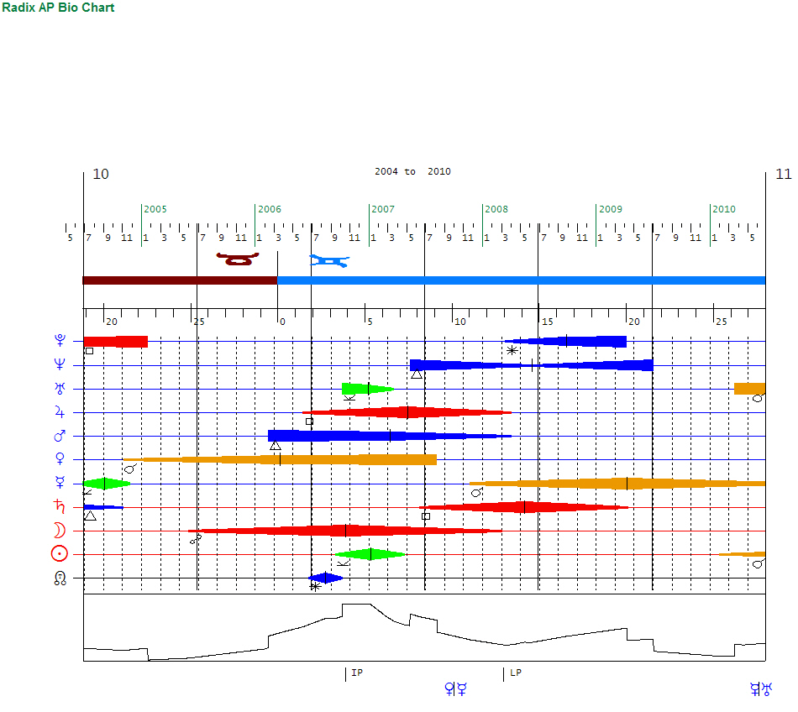Select the blue Gemini sign glyph
The image size is (798, 712).
pyautogui.click(x=329, y=261)
